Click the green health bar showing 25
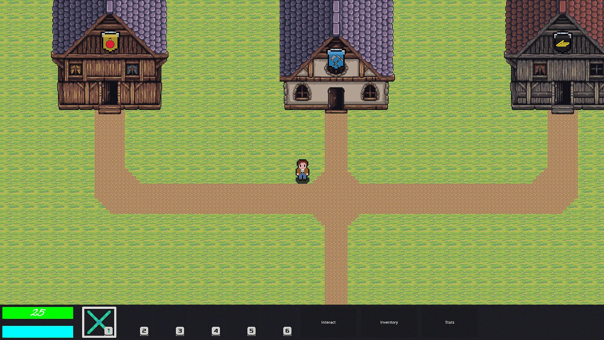Screen dimensions: 604x340 38,313
